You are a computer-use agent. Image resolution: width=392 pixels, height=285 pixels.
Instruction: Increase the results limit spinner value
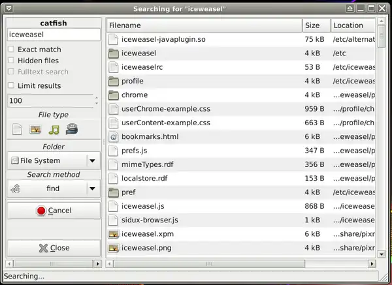(97, 98)
